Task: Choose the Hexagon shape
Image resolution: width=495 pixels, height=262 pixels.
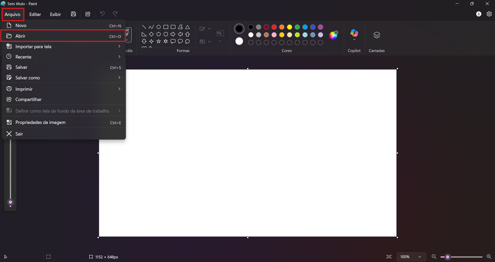Action: 166,34
